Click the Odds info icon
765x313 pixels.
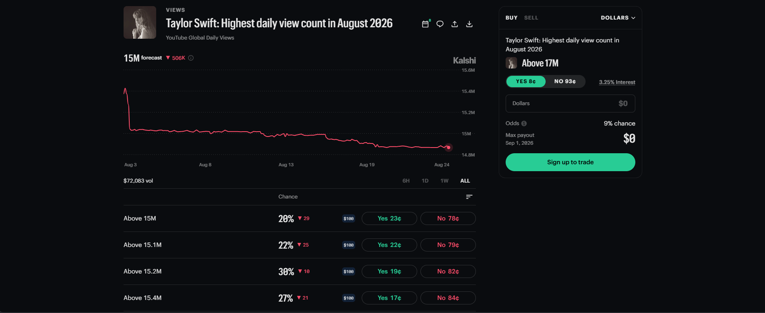pos(524,123)
